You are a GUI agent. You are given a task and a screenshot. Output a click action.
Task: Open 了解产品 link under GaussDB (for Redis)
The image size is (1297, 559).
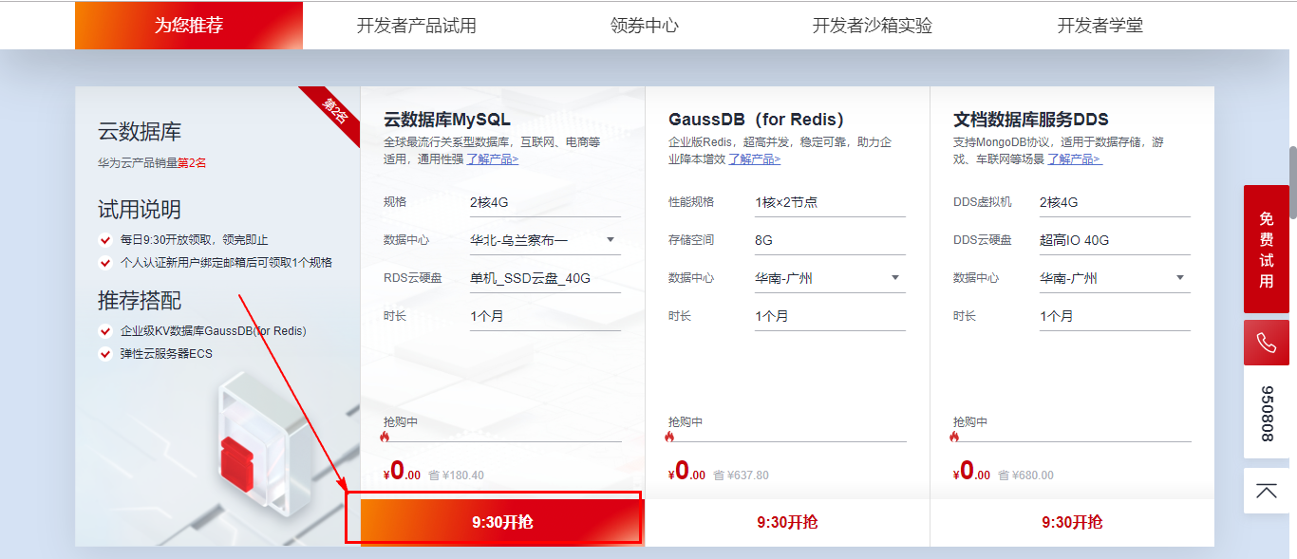tap(754, 159)
